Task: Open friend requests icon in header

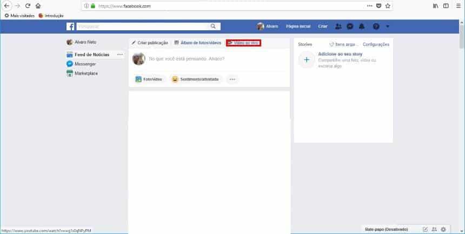Action: click(338, 26)
